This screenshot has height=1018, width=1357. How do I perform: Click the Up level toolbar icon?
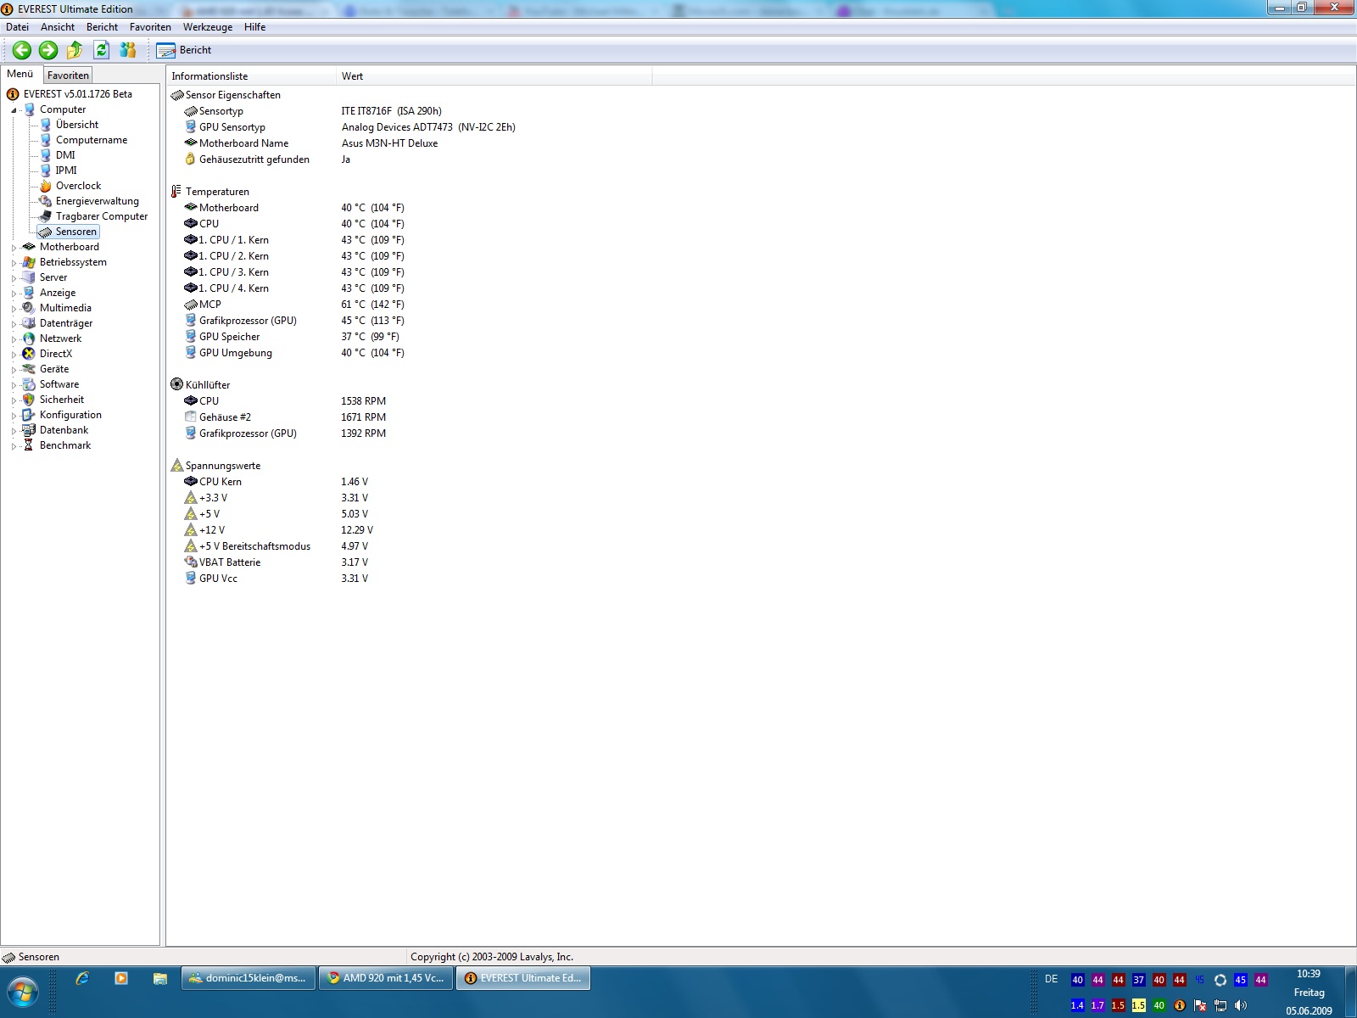pos(75,50)
